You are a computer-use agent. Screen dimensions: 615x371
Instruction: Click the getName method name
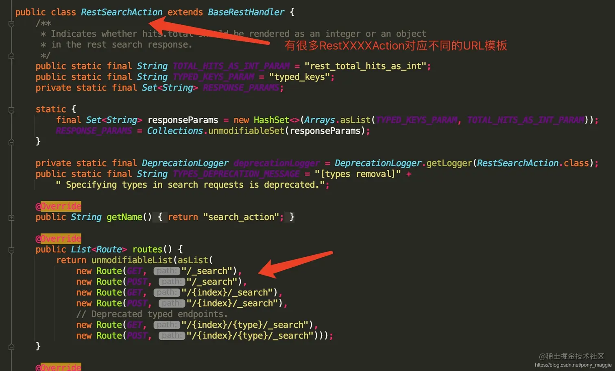124,217
